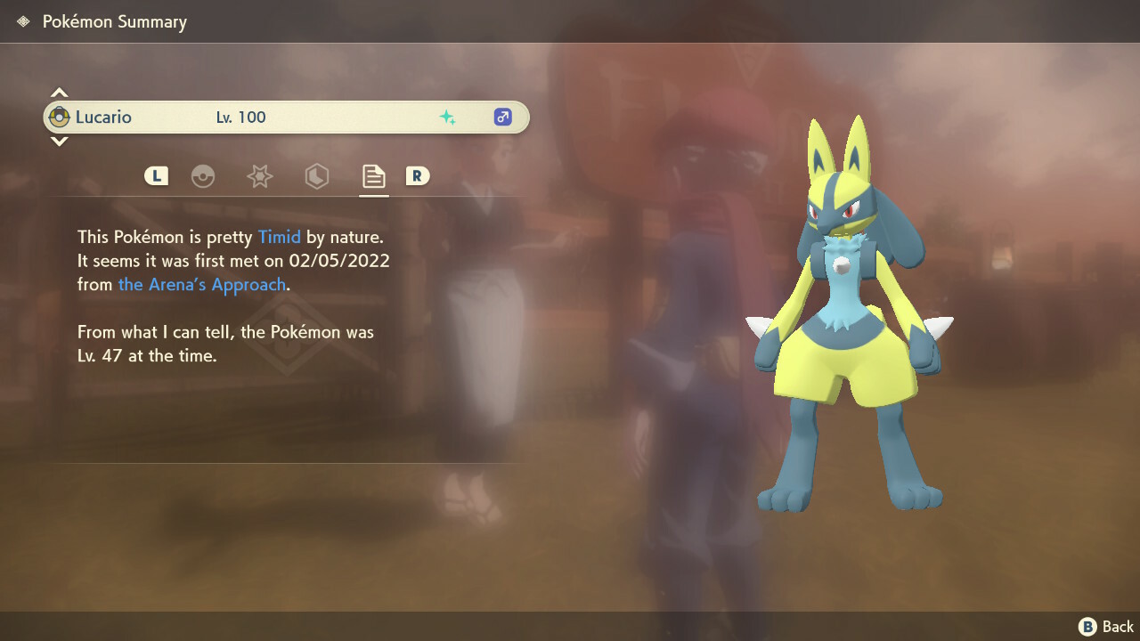The width and height of the screenshot is (1140, 641).
Task: Click the down arrow below Lucario's name
Action: click(x=59, y=141)
